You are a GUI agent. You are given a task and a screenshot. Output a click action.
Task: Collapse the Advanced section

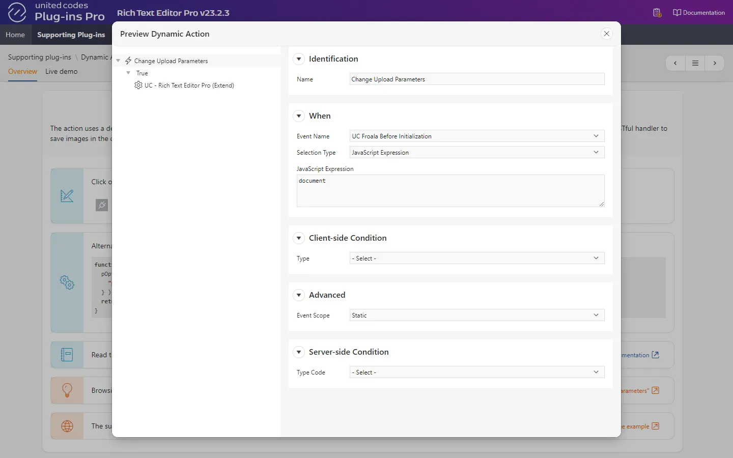(x=299, y=295)
